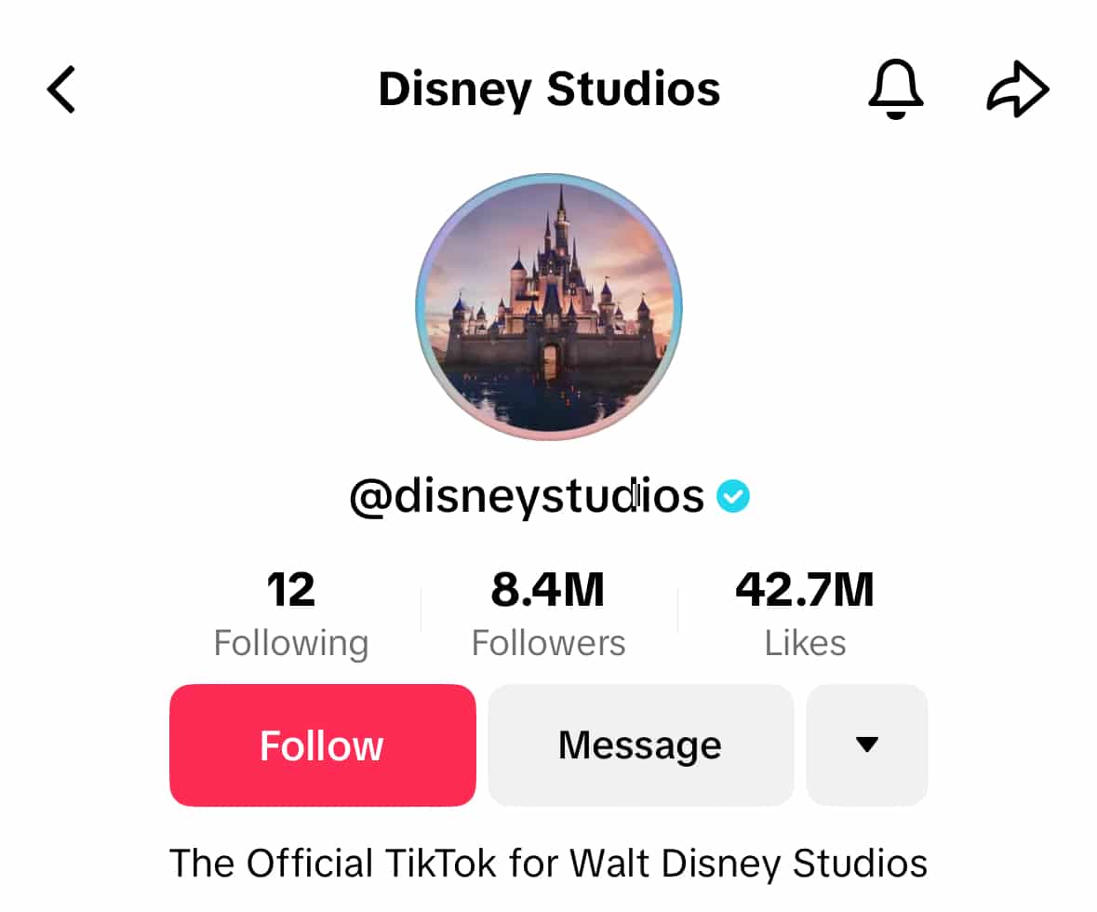Click the Disney Studios page title
The height and width of the screenshot is (912, 1097).
pyautogui.click(x=549, y=90)
